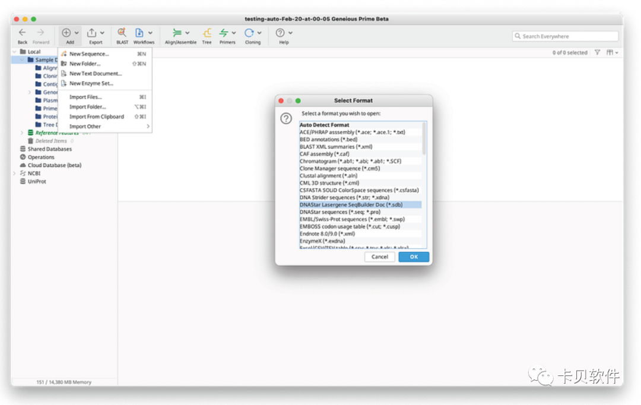Viewport: 641px width, 405px height.
Task: Open Cloud Database (beta)
Action: coord(55,165)
